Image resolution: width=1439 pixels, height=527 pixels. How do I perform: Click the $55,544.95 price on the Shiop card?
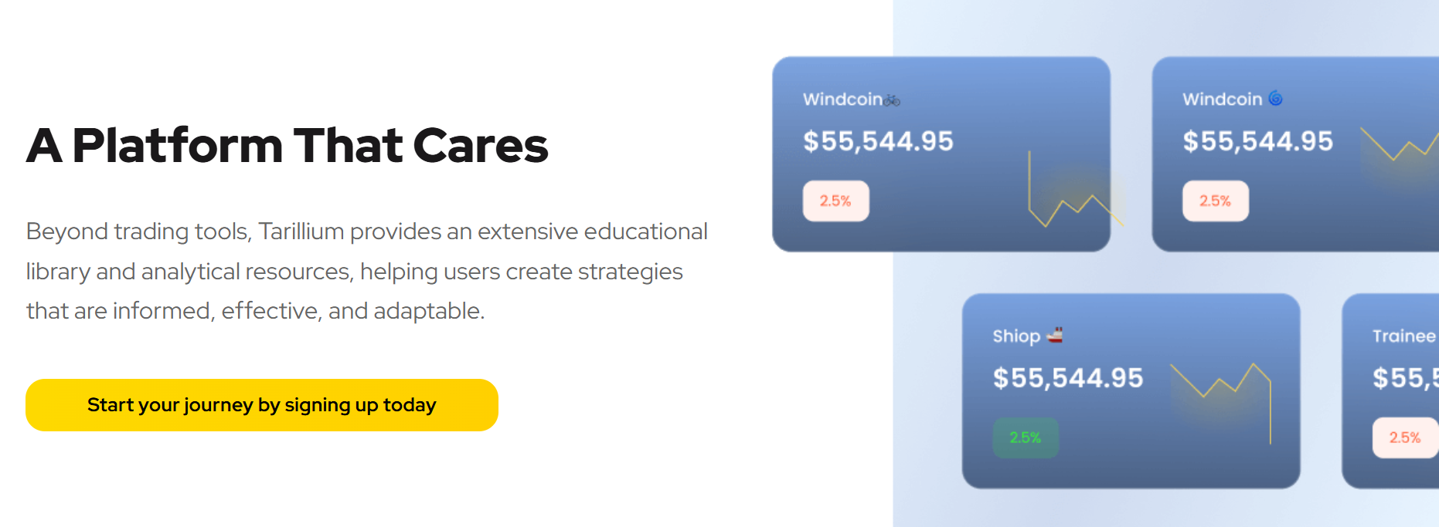(1067, 378)
